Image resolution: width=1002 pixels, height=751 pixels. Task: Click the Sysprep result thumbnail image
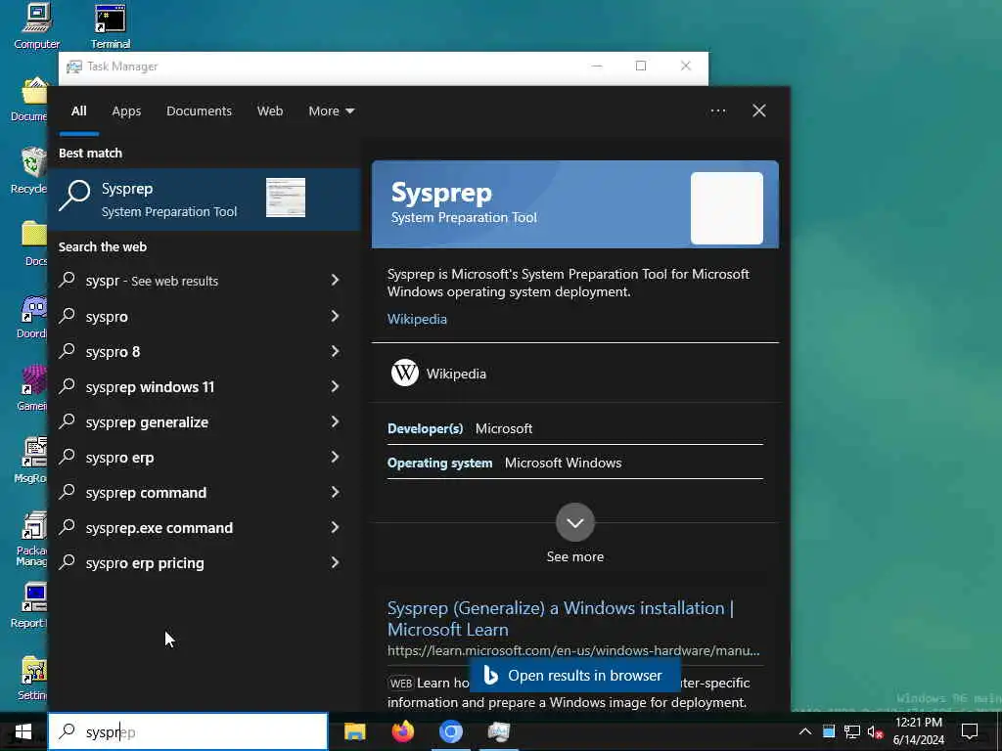point(286,198)
